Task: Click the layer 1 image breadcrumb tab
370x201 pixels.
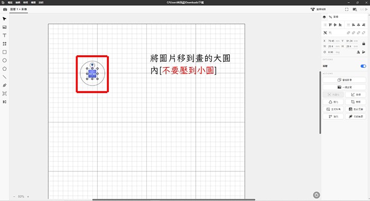Action: tap(18, 9)
